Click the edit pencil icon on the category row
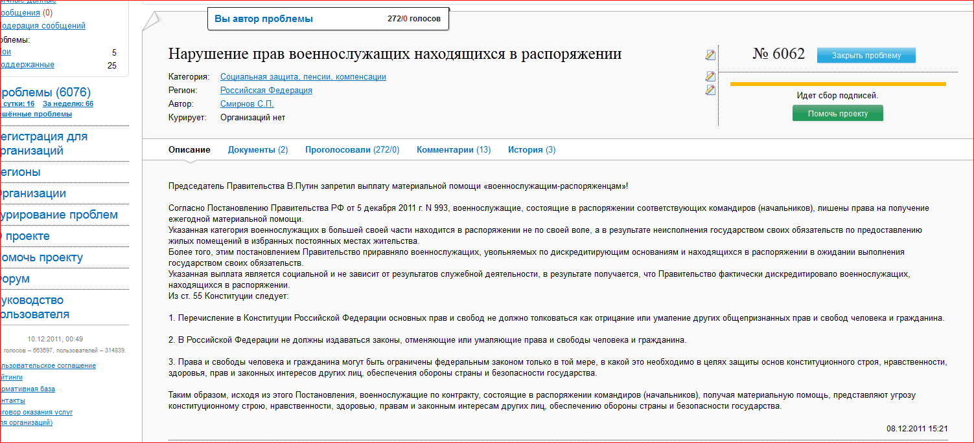This screenshot has height=443, width=974. 710,77
